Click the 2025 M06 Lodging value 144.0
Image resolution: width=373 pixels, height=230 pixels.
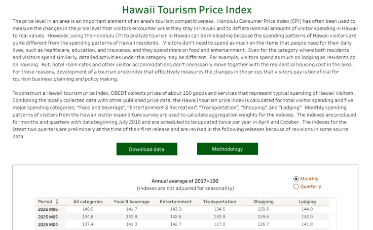point(307,209)
